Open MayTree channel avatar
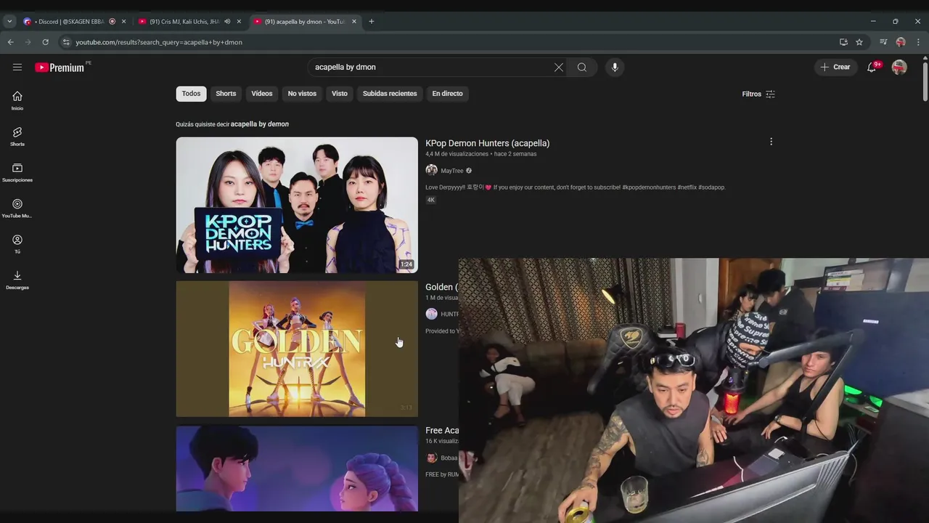The image size is (929, 523). [431, 170]
